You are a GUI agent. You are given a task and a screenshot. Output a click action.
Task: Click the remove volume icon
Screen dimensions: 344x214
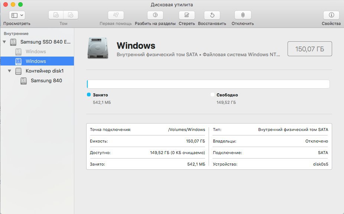pyautogui.click(x=71, y=15)
